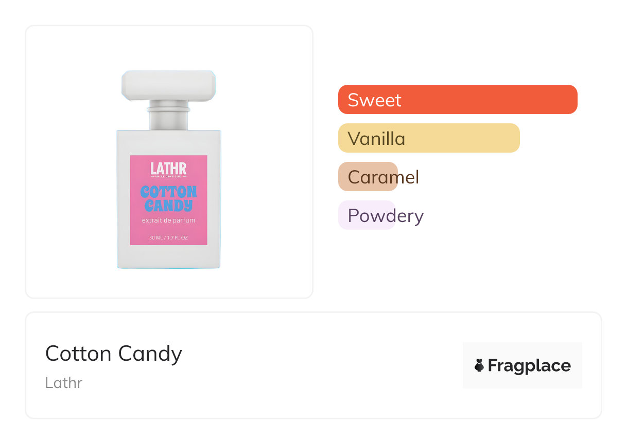Open the Lathr brand link
This screenshot has height=444, width=627.
[64, 383]
